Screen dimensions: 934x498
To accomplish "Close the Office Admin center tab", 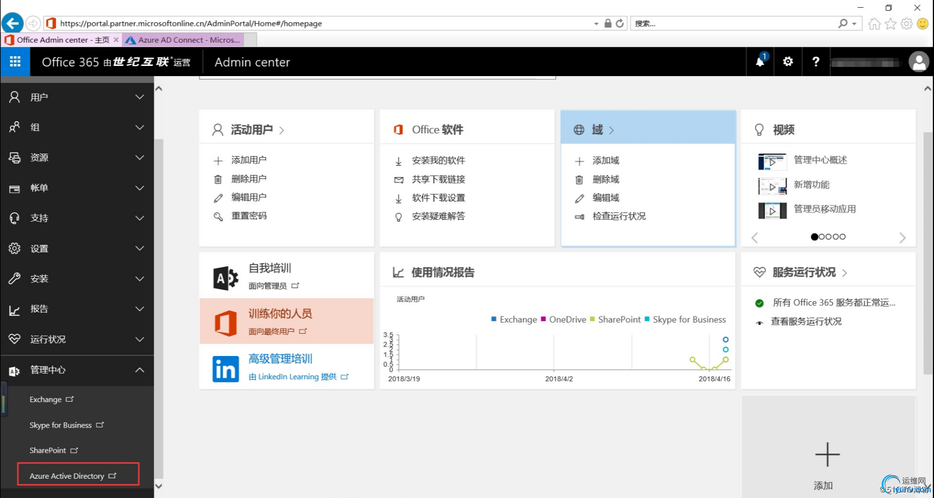I will pos(116,40).
